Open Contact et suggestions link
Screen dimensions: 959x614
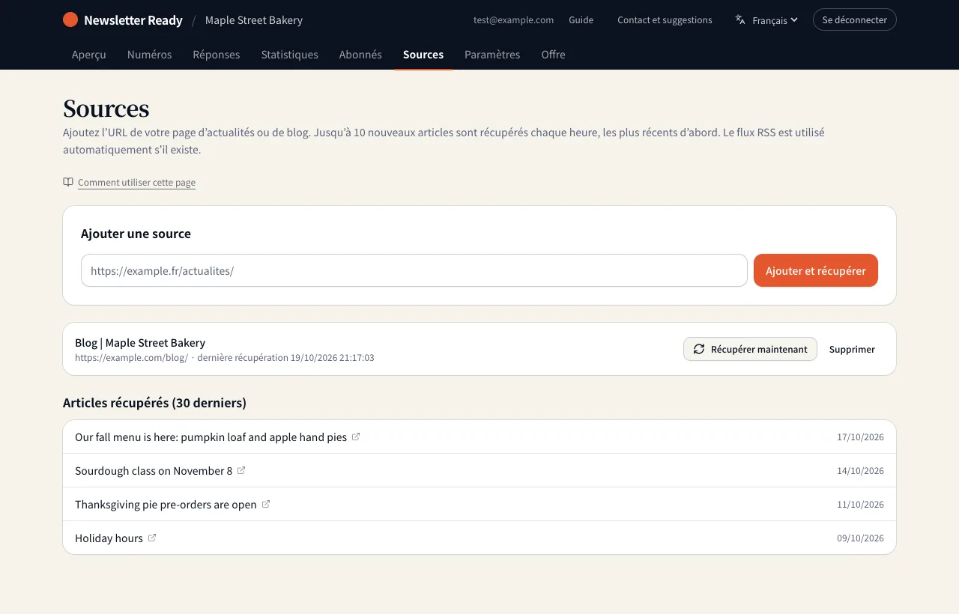(665, 20)
